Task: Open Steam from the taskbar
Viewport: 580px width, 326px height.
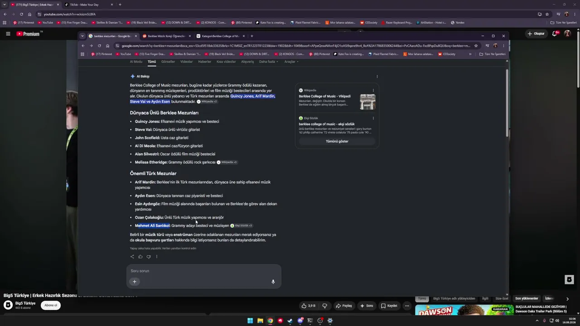Action: pyautogui.click(x=290, y=321)
